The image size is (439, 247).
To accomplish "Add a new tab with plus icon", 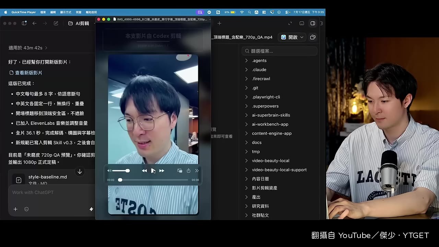I will [x=219, y=23].
